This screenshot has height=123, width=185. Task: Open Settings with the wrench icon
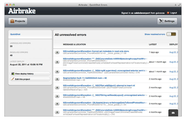tap(167, 21)
